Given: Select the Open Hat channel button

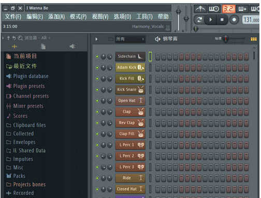Looking at the screenshot, I should pos(130,101).
